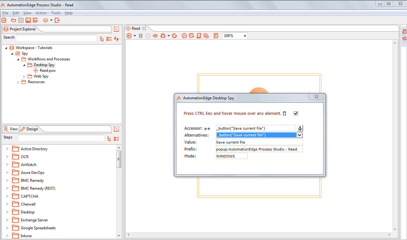Click the Accessor text field

(x=256, y=128)
